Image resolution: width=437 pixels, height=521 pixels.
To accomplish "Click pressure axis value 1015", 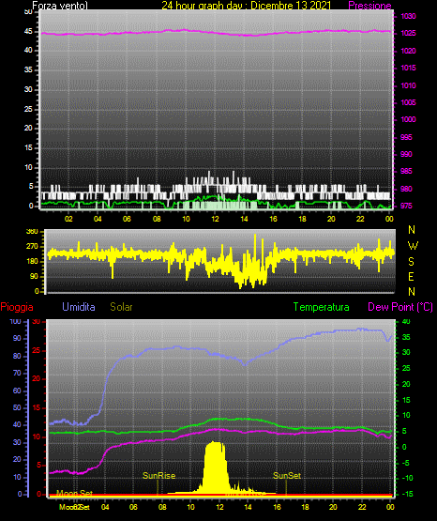I will point(408,68).
